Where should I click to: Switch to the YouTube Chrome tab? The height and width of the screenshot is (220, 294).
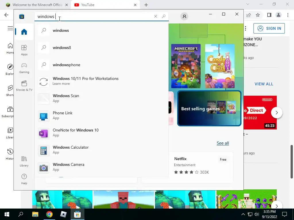105,5
